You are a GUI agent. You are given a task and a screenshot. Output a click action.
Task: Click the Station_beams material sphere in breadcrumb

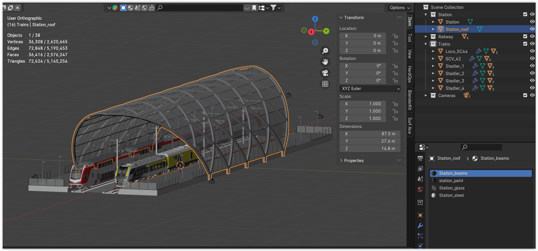point(475,158)
